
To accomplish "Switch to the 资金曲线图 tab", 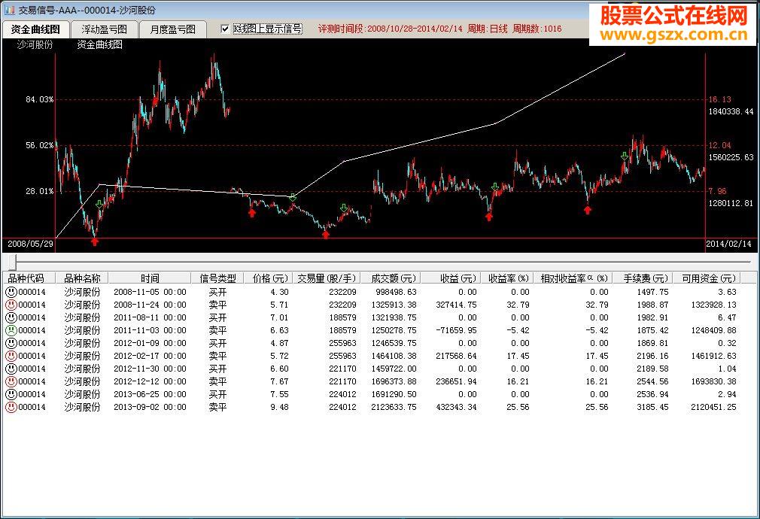I will pos(36,29).
